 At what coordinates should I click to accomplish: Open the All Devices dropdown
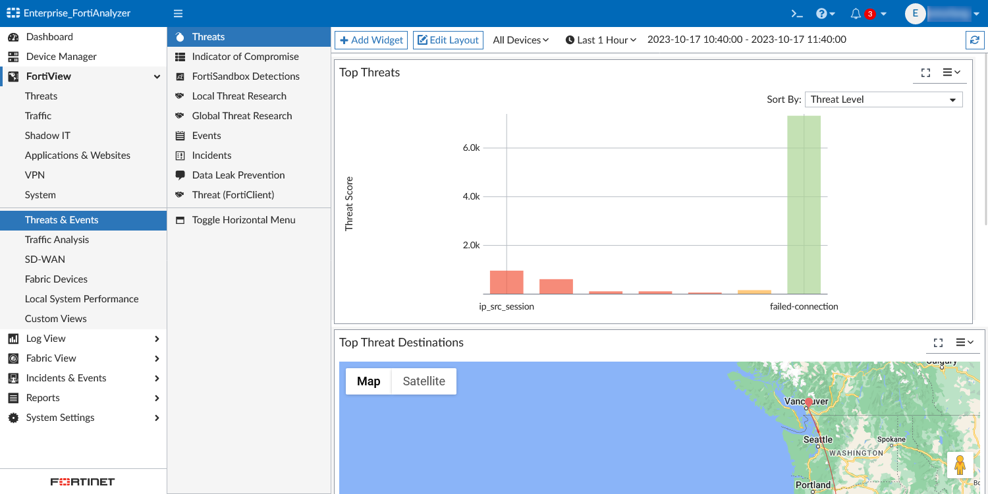pos(520,40)
